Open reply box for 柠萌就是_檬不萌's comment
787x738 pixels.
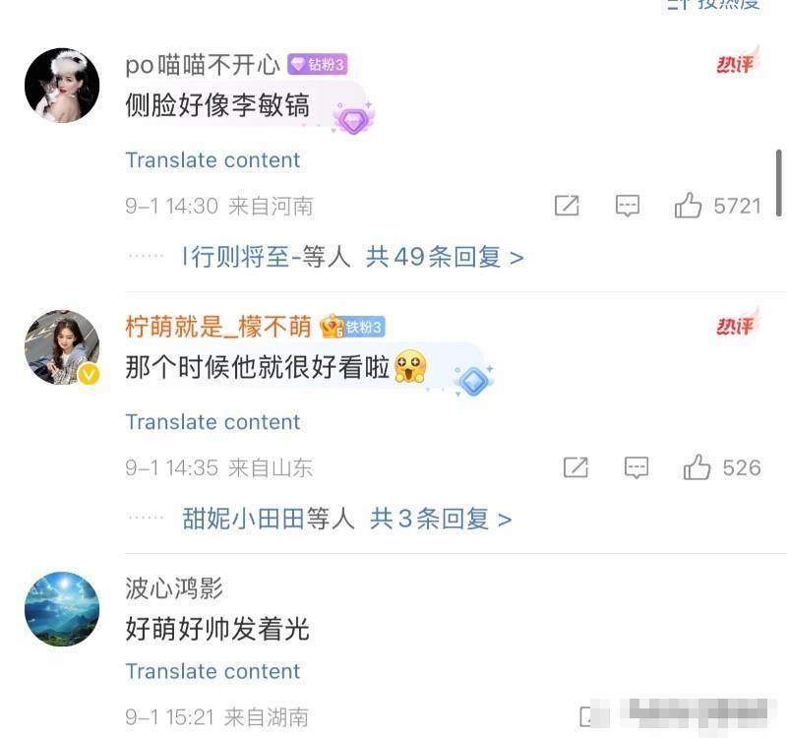[x=636, y=467]
